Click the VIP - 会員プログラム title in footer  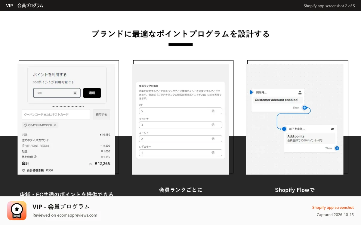point(61,206)
